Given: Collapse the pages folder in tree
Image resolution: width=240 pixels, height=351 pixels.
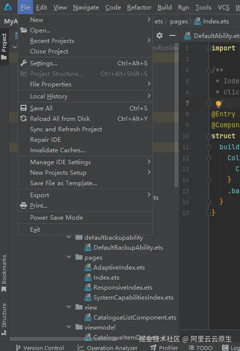Looking at the screenshot, I should [69, 257].
